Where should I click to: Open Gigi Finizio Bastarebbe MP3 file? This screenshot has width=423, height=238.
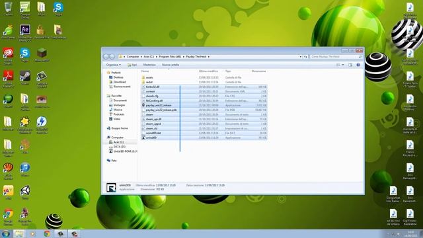(x=410, y=217)
